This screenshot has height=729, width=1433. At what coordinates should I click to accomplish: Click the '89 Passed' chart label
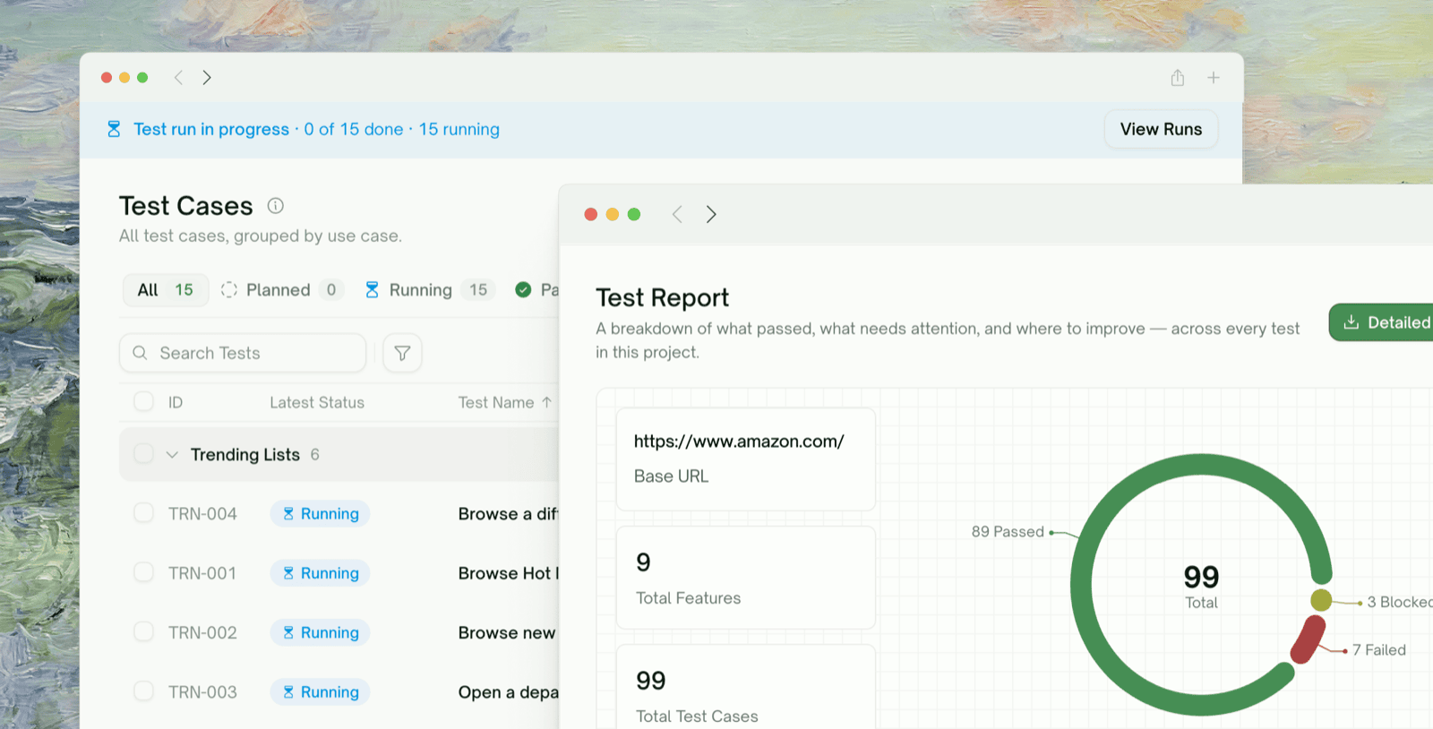[1008, 532]
